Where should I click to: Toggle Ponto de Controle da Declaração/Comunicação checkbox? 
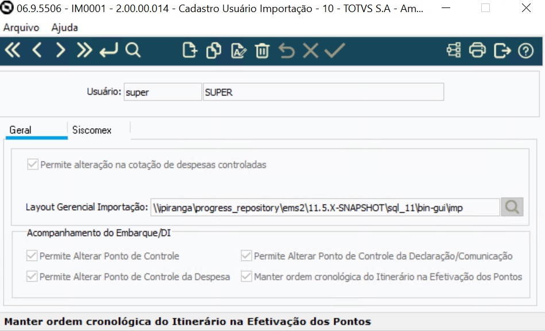click(246, 256)
